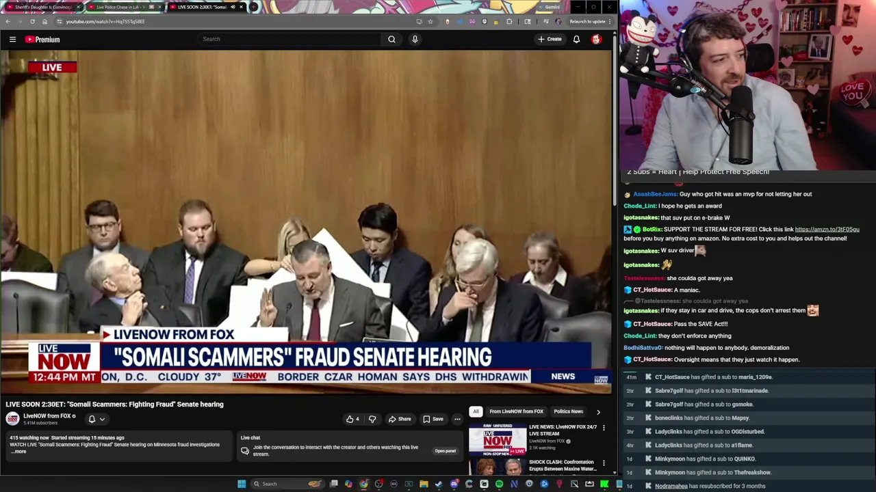Viewport: 876px width, 492px height.
Task: Open File Explorer folder on taskbar
Action: (x=424, y=484)
